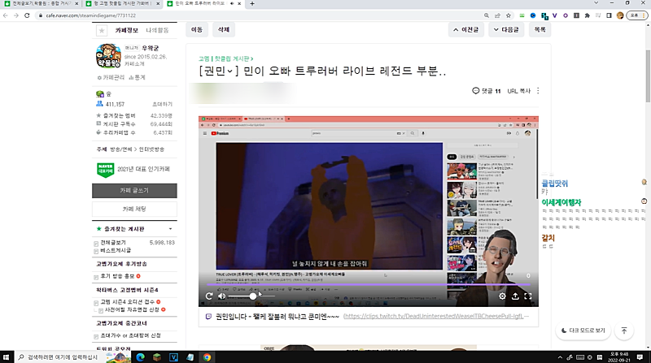This screenshot has width=651, height=363.
Task: Click the 카페 글쓰기 button
Action: (x=134, y=190)
